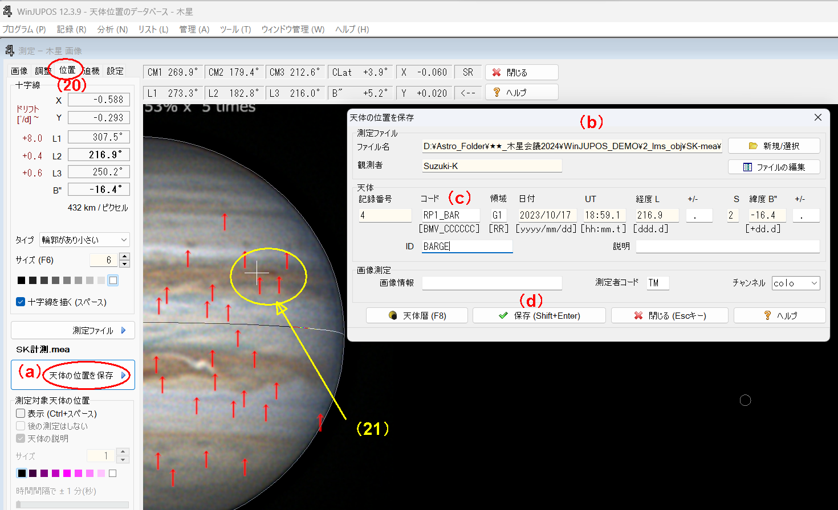Click the crosshair Y value field
Image resolution: width=838 pixels, height=510 pixels.
99,118
